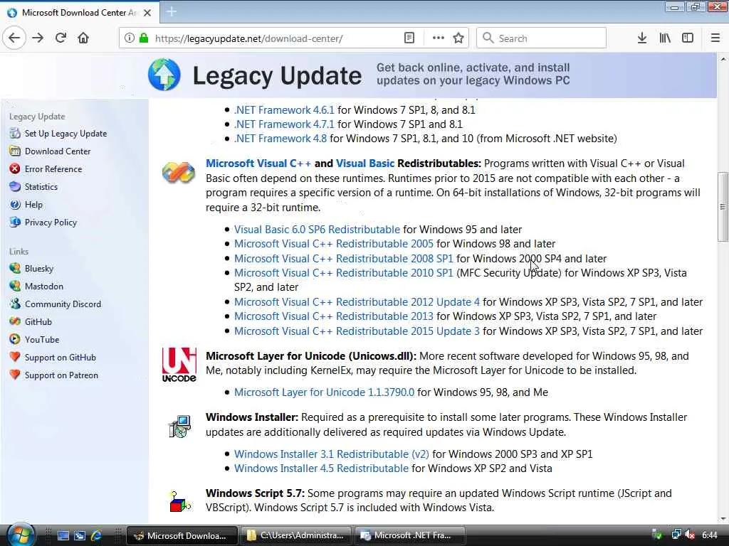Click the browser Search box
729x546 pixels.
click(x=542, y=38)
